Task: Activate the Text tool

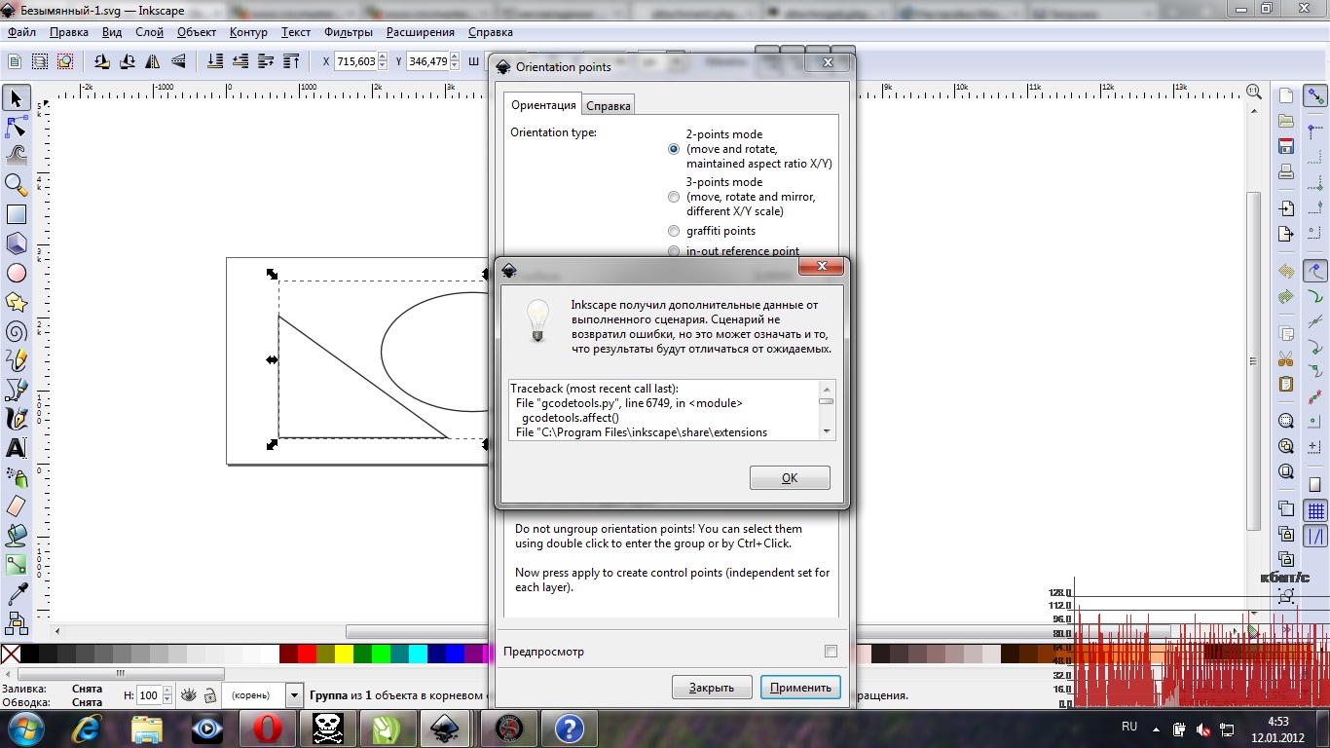Action: [x=17, y=448]
